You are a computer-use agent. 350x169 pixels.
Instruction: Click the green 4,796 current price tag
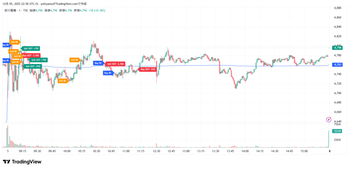click(337, 48)
